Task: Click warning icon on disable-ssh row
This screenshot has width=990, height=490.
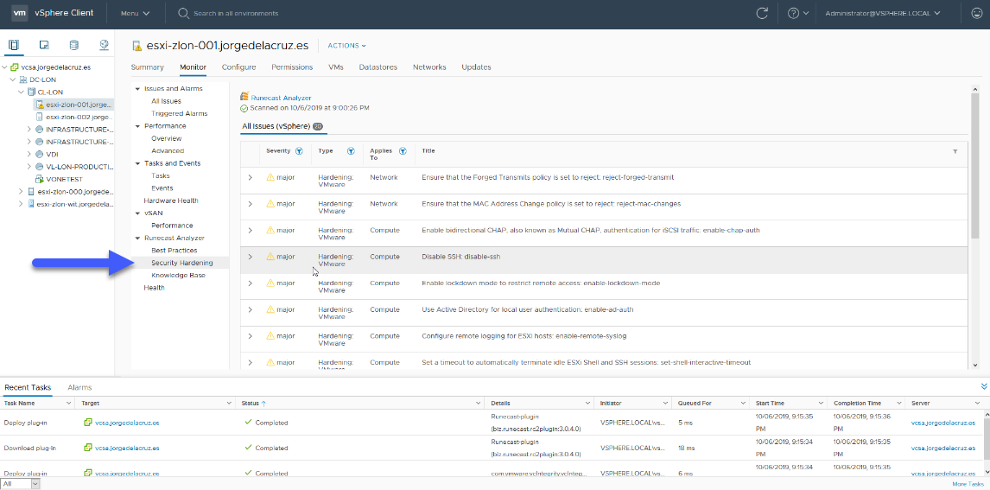Action: (270, 257)
